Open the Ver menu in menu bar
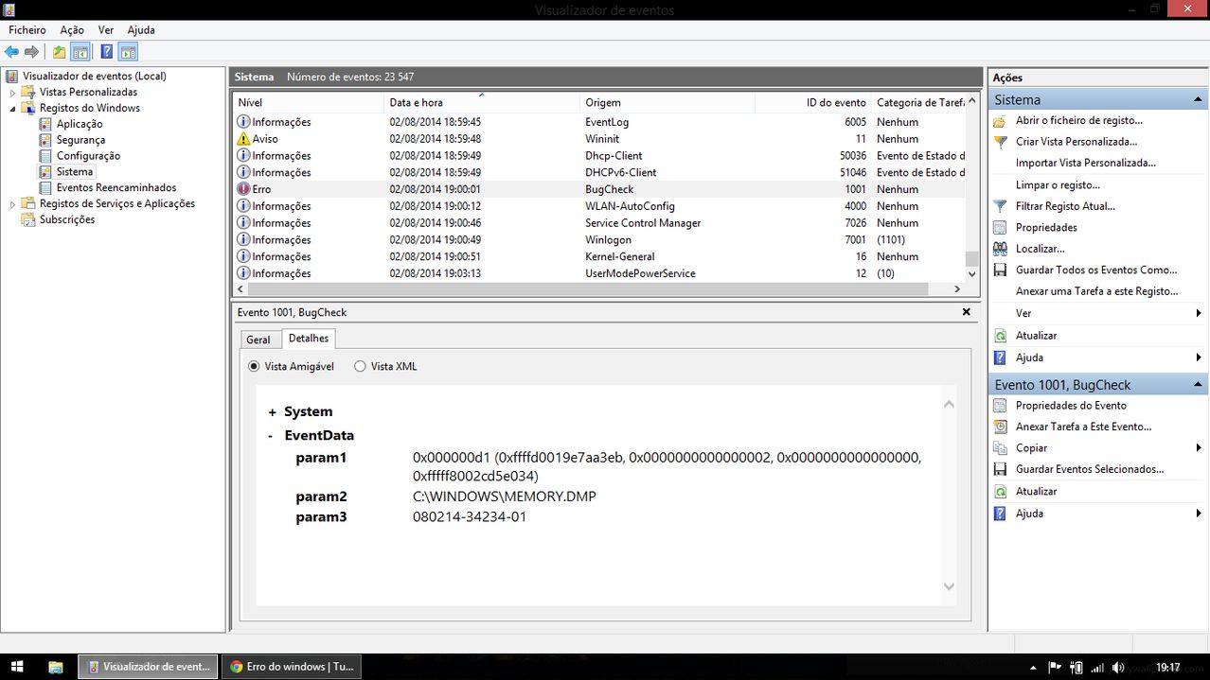The height and width of the screenshot is (680, 1210). point(106,30)
